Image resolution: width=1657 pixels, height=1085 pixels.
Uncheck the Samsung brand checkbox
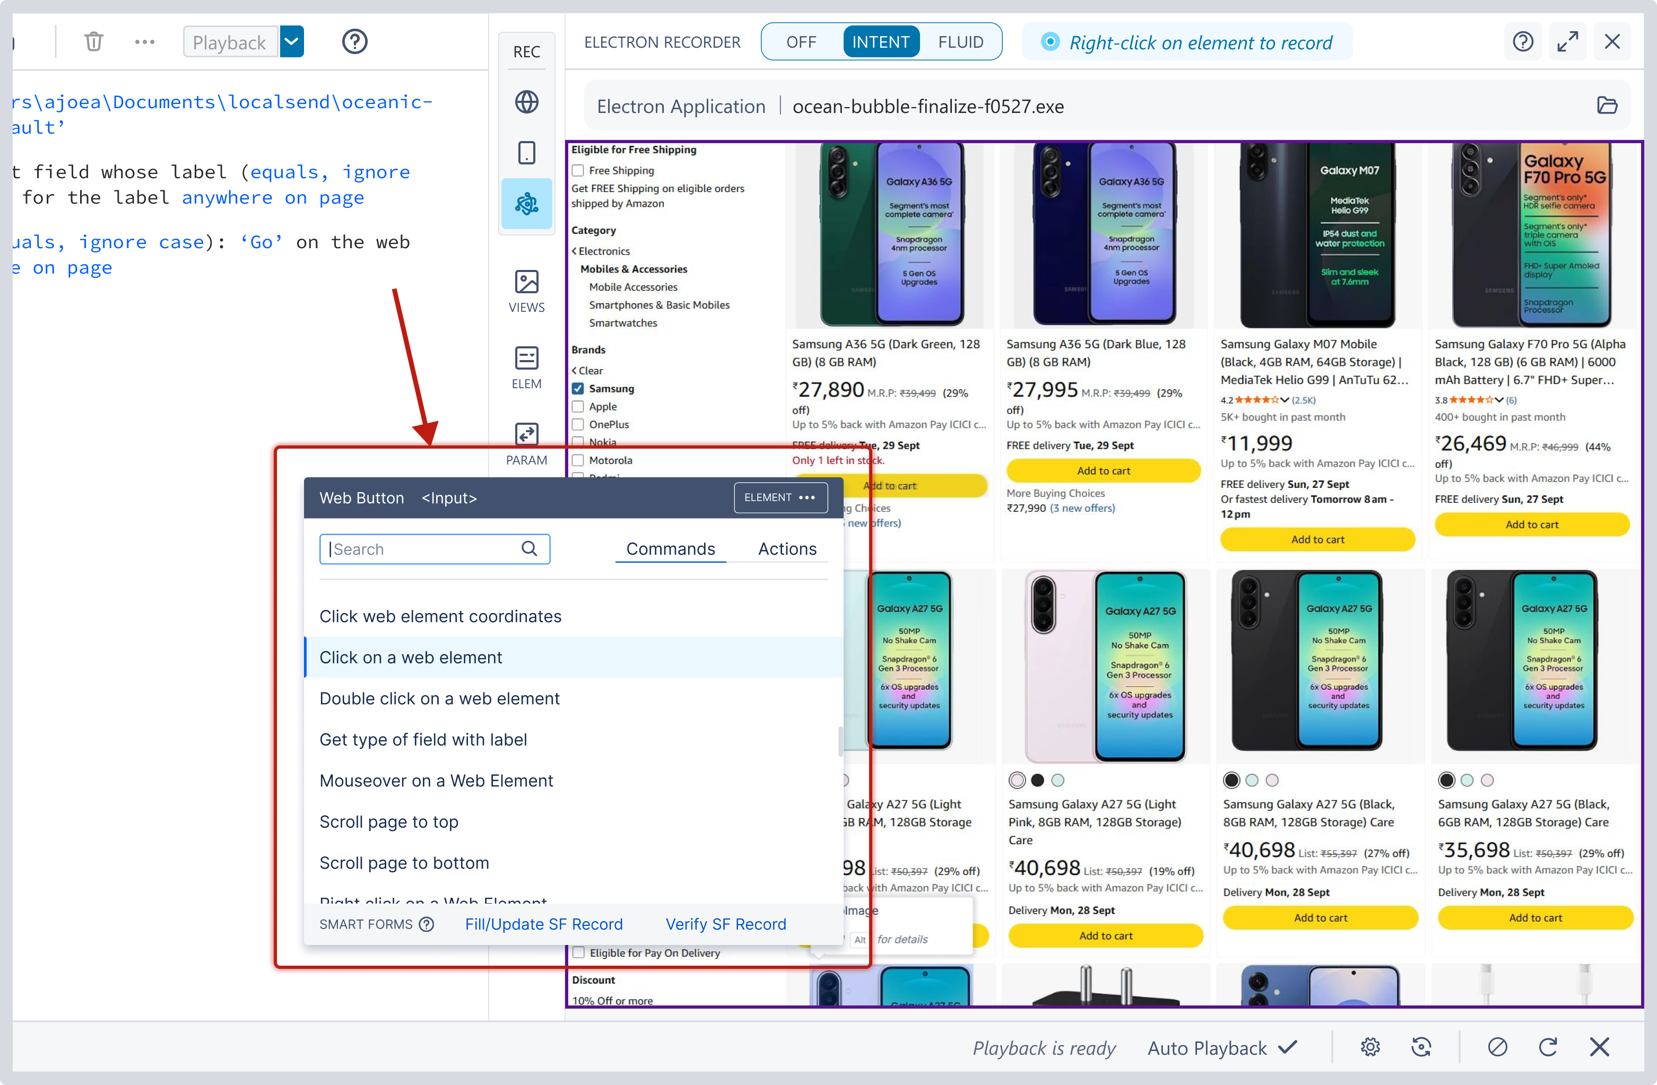(x=578, y=388)
